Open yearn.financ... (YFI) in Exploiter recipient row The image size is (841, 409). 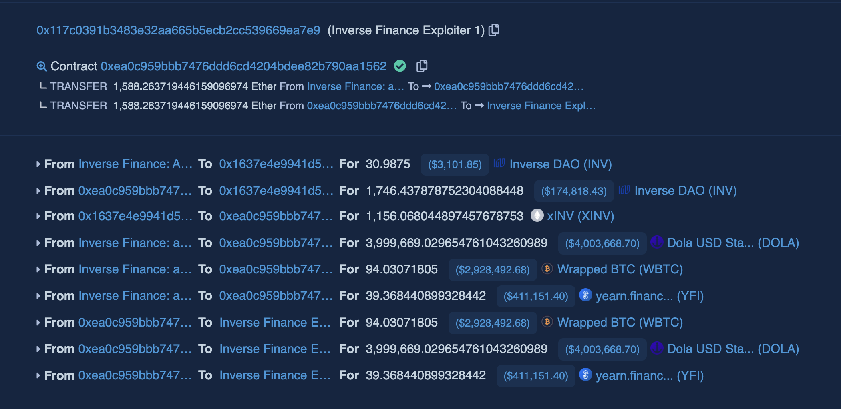point(650,375)
